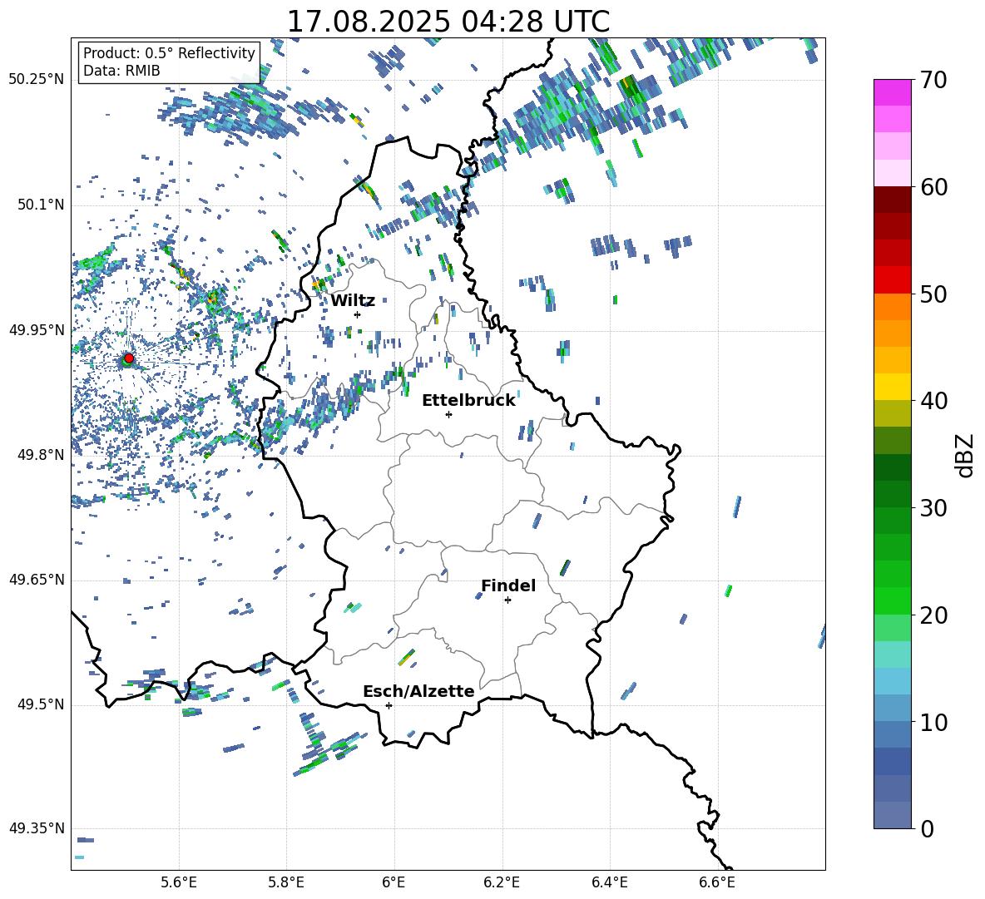Select the Wiltz label
This screenshot has height=899, width=985.
coord(353,301)
